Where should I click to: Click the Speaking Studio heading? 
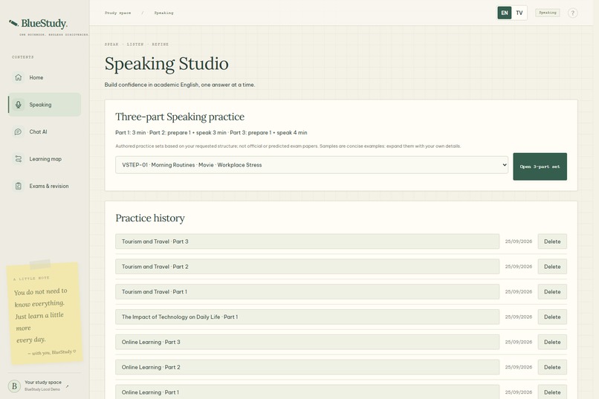(166, 63)
